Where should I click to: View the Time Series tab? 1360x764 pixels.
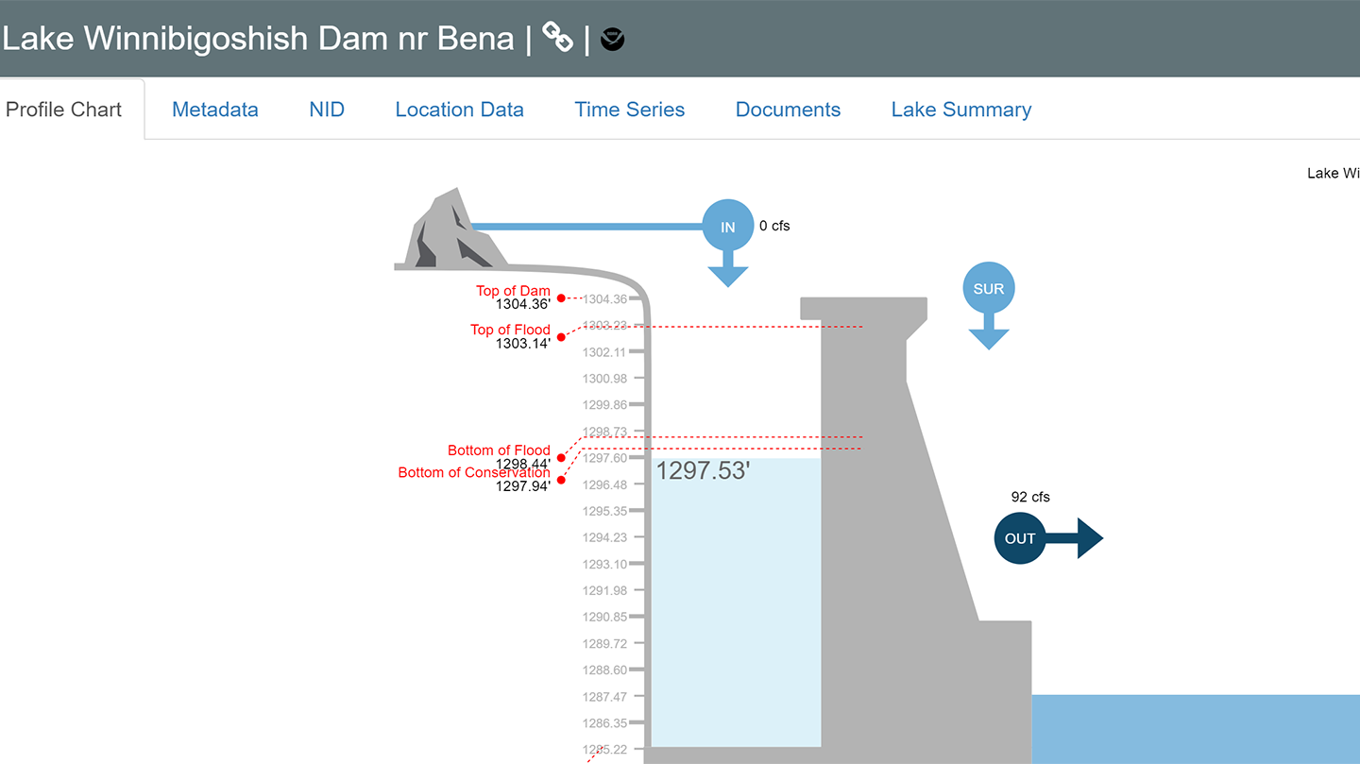tap(629, 110)
